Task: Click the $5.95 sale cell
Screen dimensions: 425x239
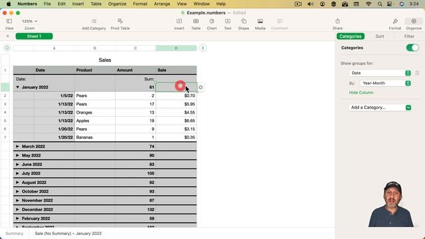Action: click(176, 104)
